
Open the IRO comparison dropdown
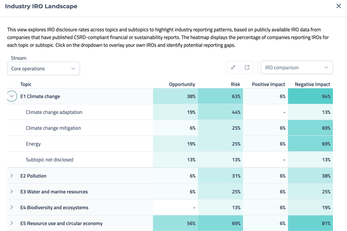[297, 67]
